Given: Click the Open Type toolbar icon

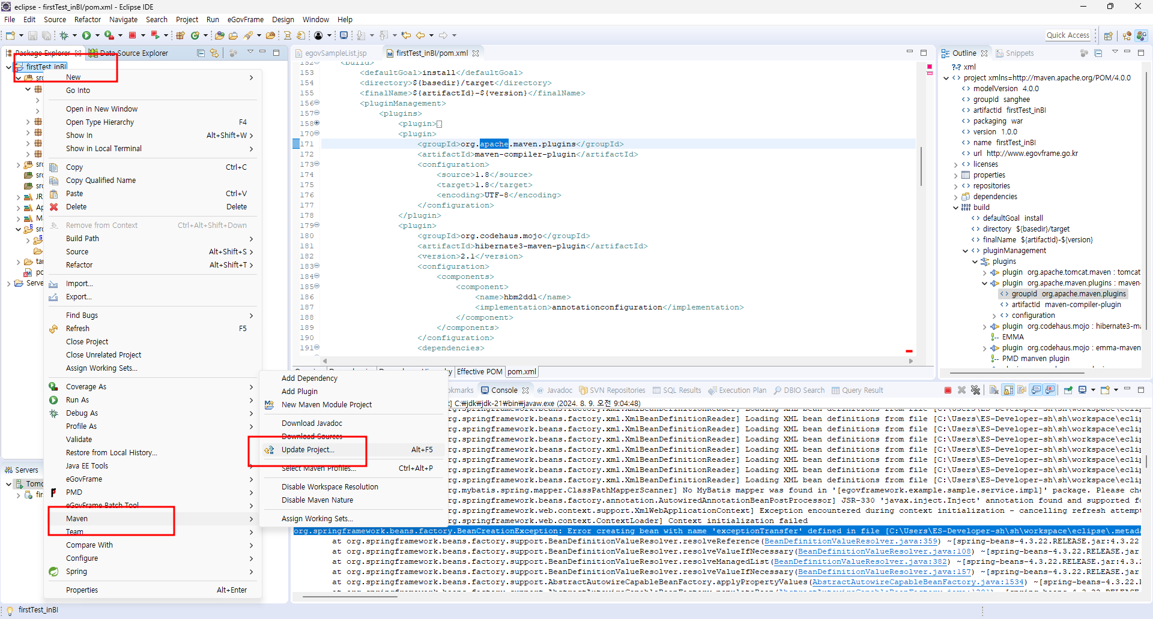Looking at the screenshot, I should point(220,35).
